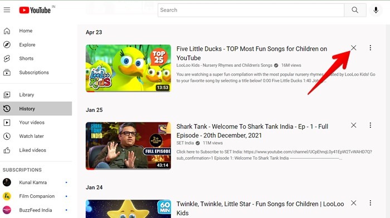
Task: Open Watch later in sidebar
Action: tap(36, 136)
